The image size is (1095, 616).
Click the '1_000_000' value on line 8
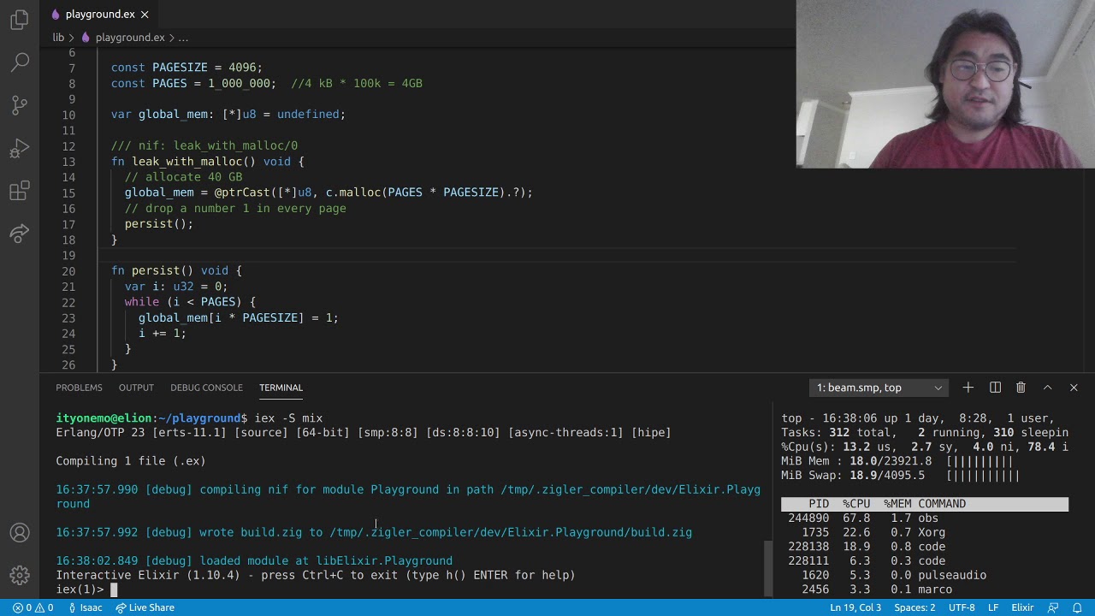pyautogui.click(x=239, y=84)
